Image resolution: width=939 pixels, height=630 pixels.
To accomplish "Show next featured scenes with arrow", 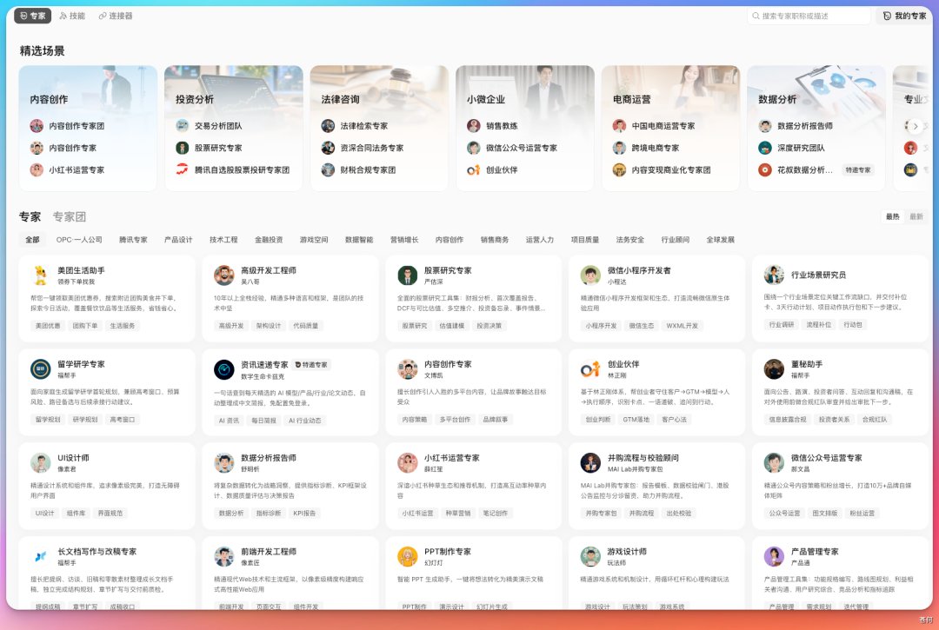I will click(x=915, y=126).
